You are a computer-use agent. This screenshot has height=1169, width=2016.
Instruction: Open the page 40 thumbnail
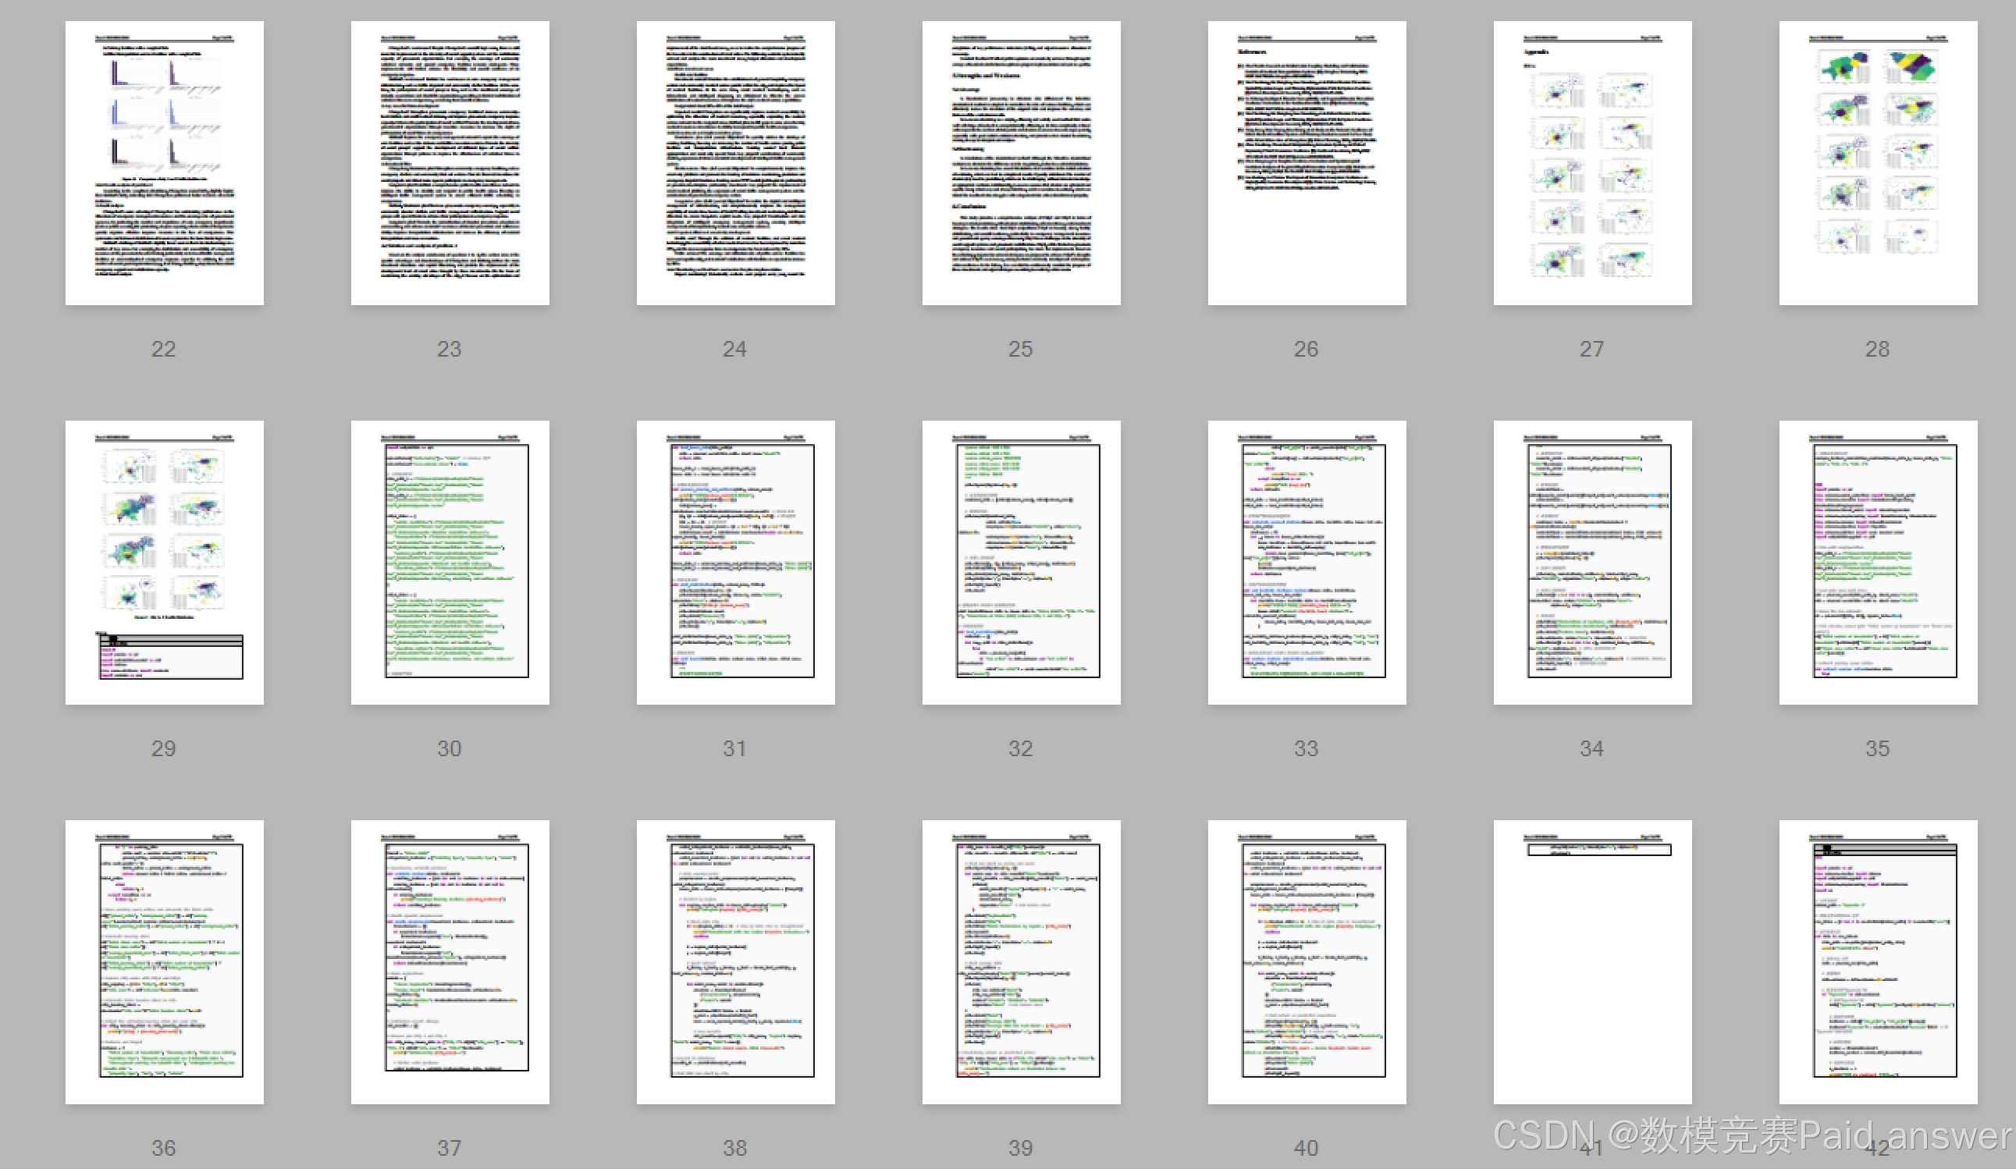(1307, 961)
